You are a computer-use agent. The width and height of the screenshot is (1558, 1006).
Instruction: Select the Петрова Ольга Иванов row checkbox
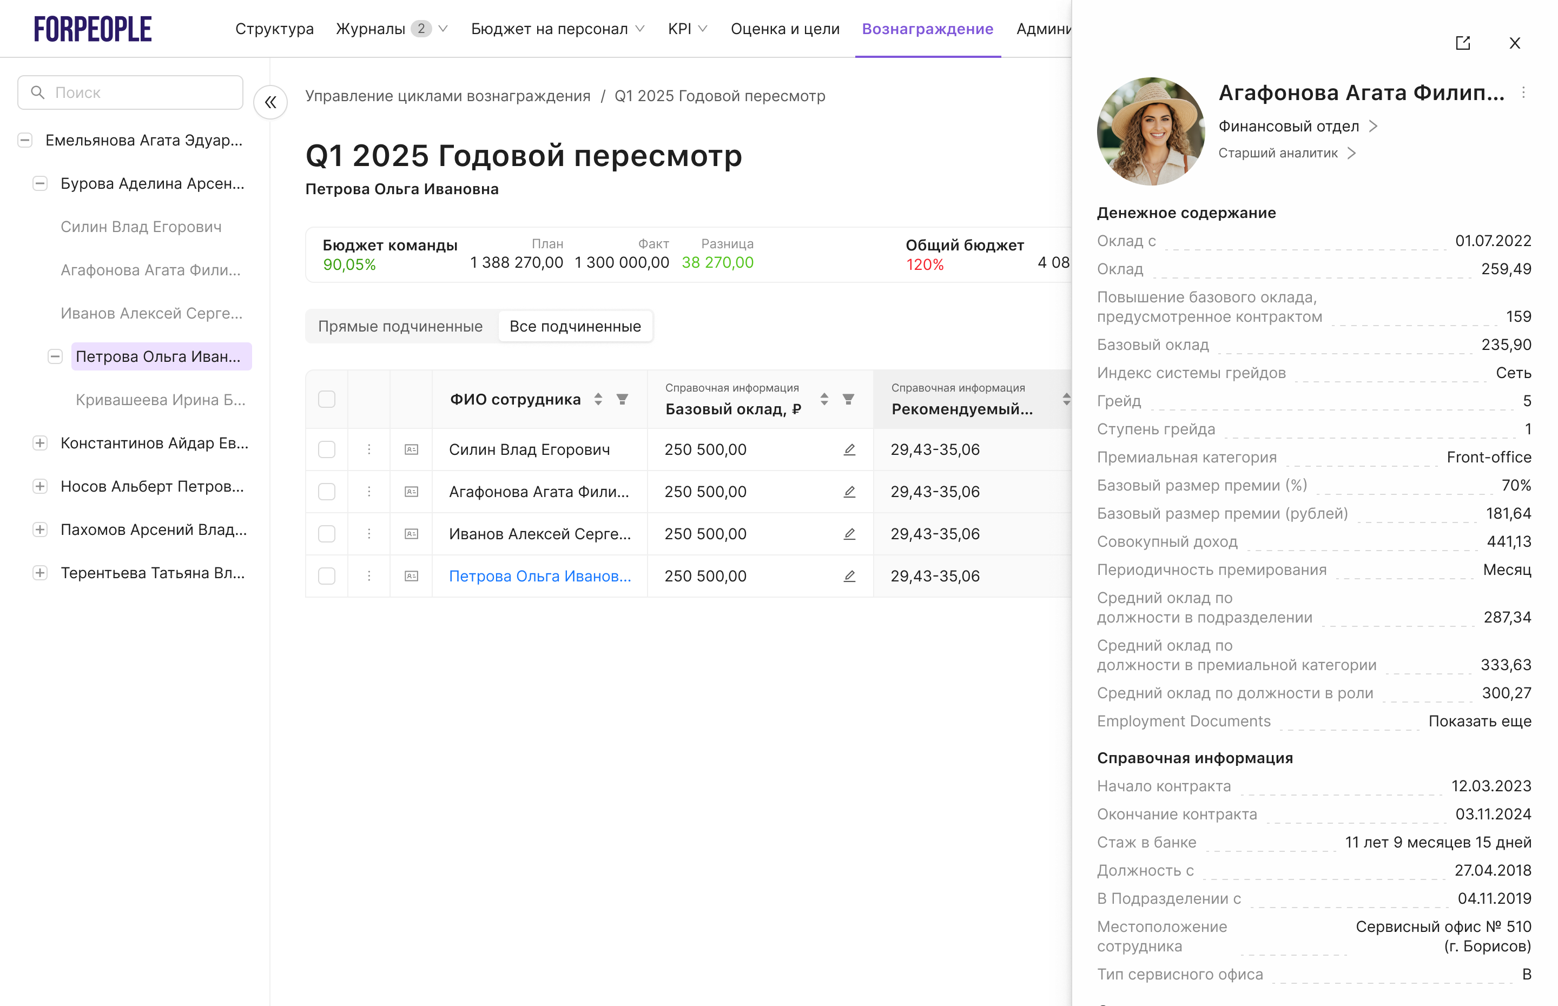click(x=327, y=576)
